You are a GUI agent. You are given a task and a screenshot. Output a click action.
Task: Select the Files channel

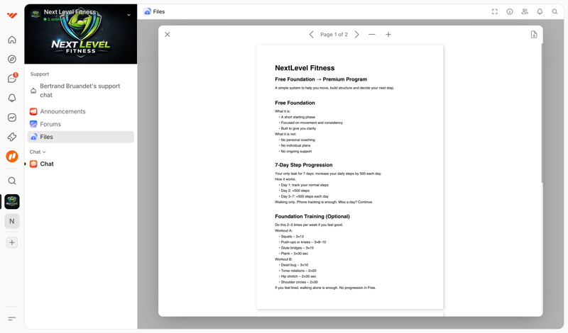[80, 137]
